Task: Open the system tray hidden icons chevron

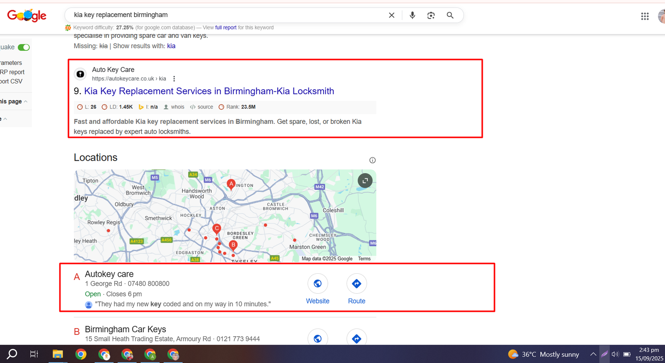Action: pyautogui.click(x=593, y=354)
